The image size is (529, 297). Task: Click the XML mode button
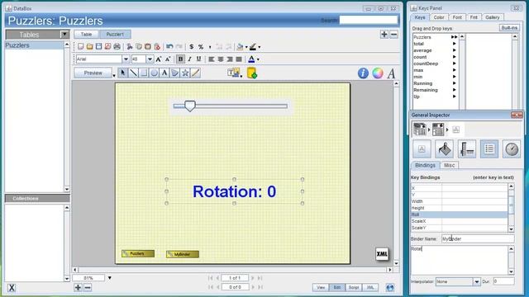point(370,287)
